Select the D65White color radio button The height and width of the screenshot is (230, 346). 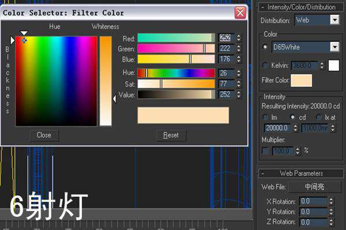pos(265,47)
